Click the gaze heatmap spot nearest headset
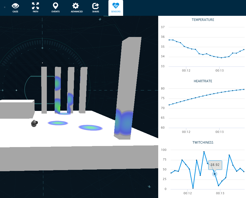 point(58,123)
